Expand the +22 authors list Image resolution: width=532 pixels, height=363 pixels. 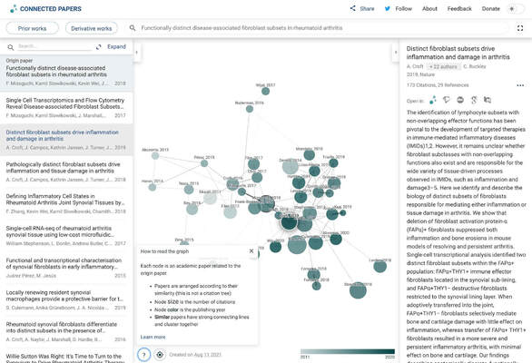click(443, 66)
